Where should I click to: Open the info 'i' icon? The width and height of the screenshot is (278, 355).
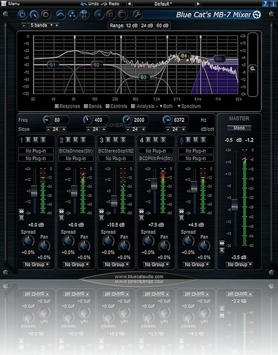click(x=273, y=4)
